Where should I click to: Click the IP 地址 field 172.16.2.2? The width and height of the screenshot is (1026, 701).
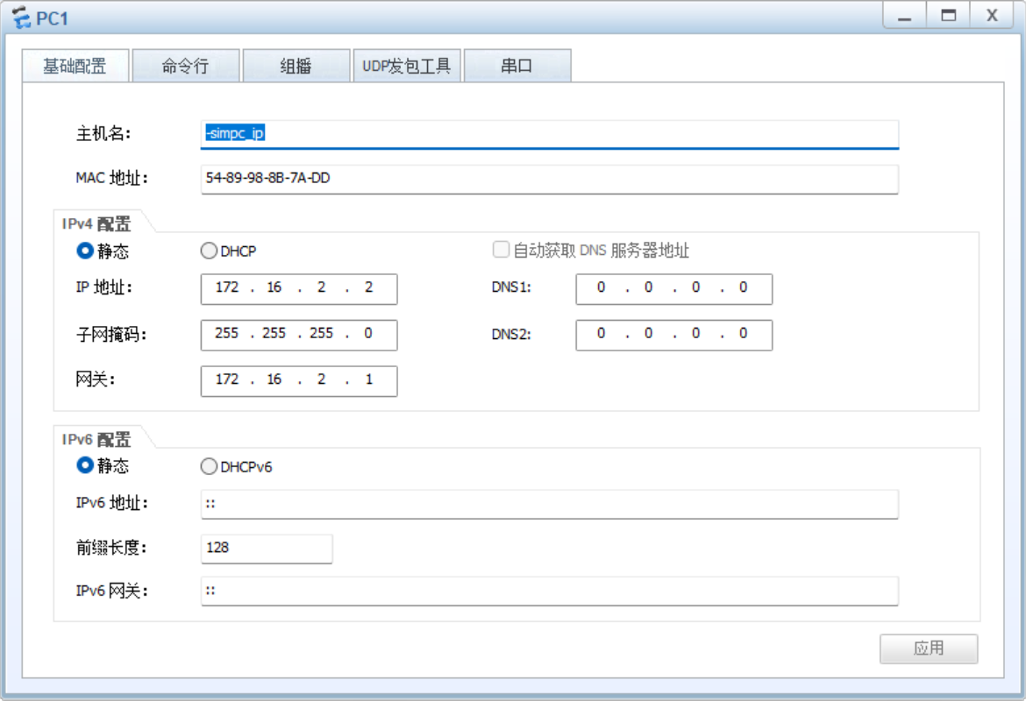299,288
